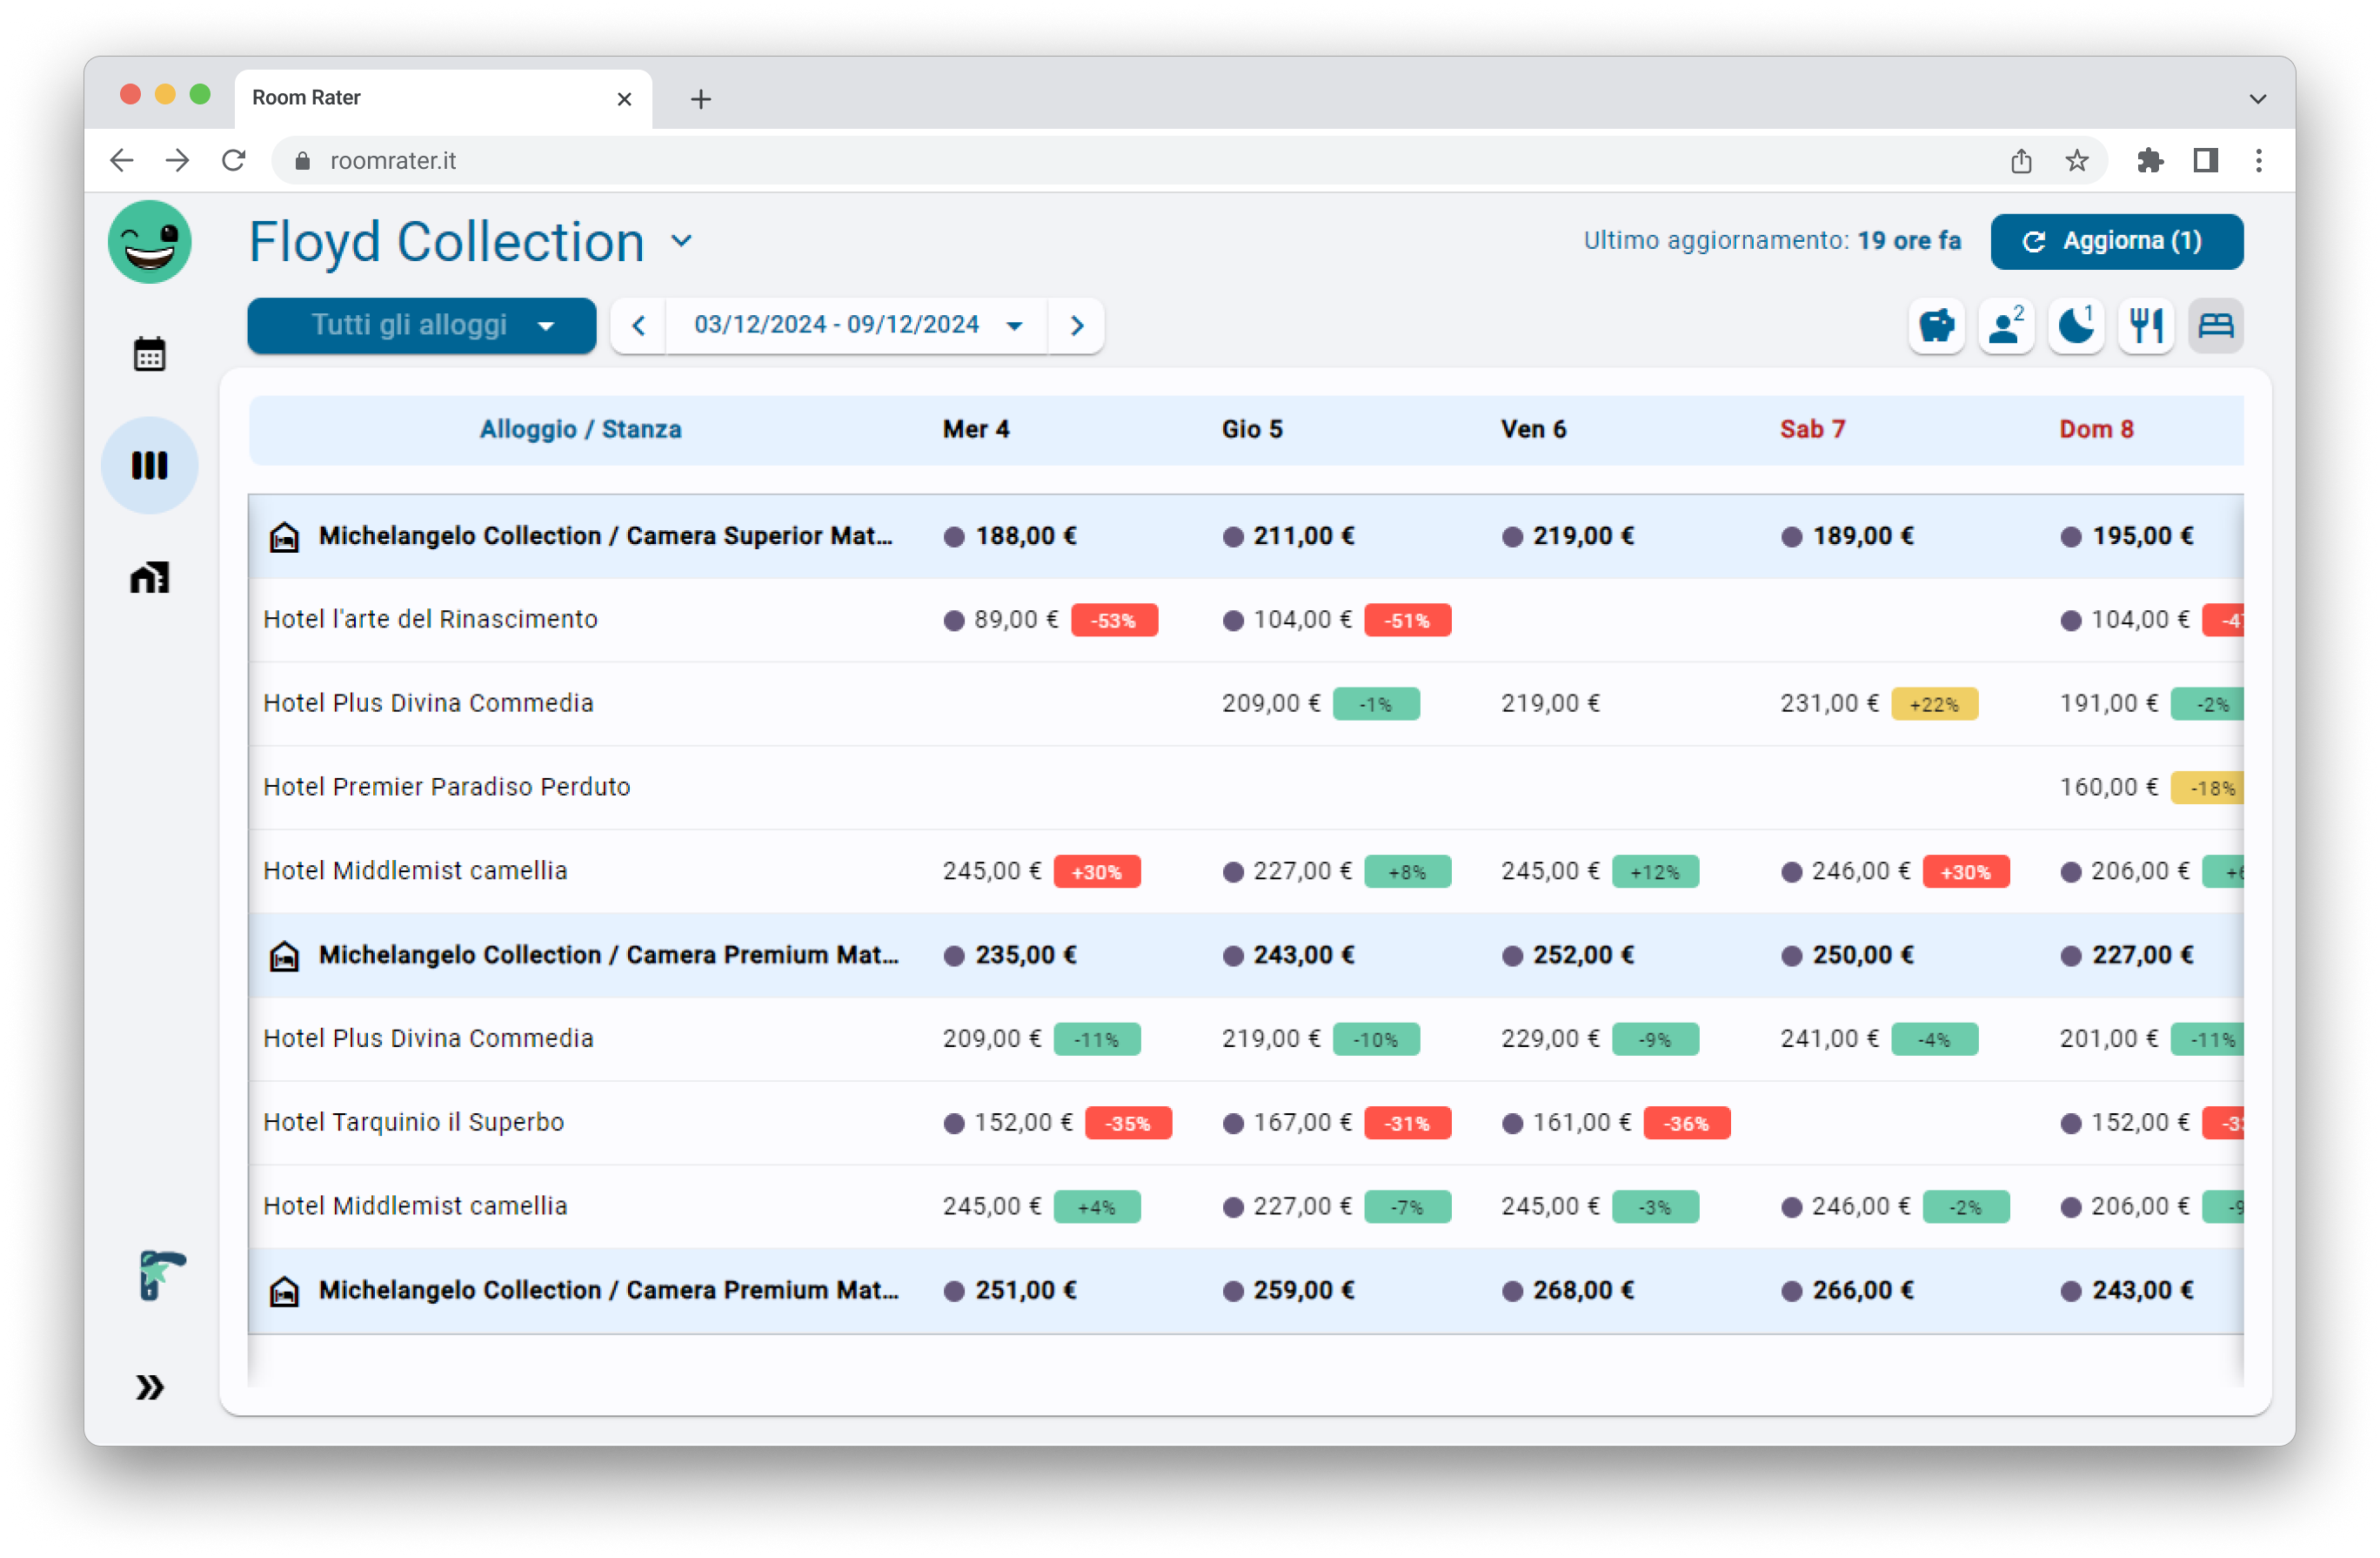Viewport: 2380px width, 1558px height.
Task: Click the Alloggio / Stanza column header
Action: (x=581, y=429)
